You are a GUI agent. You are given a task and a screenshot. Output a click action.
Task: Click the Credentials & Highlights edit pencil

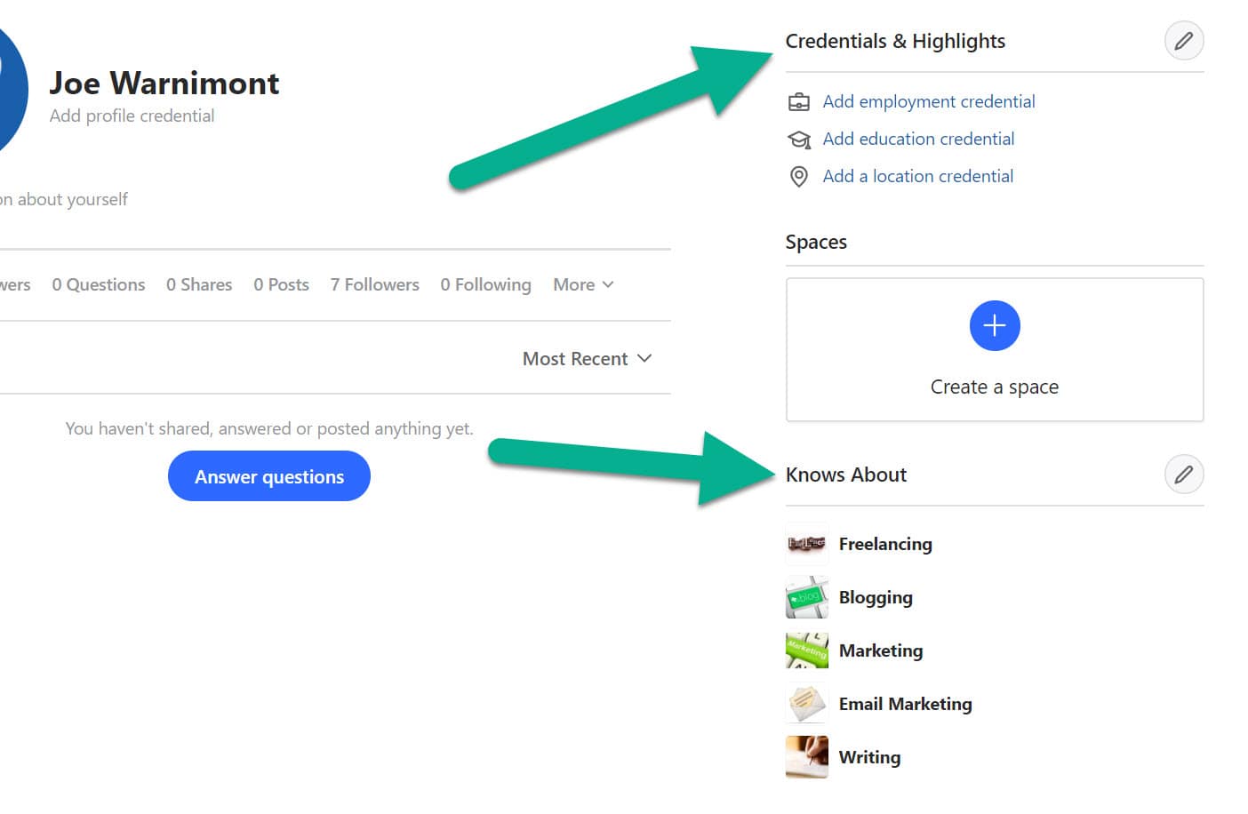(1183, 41)
